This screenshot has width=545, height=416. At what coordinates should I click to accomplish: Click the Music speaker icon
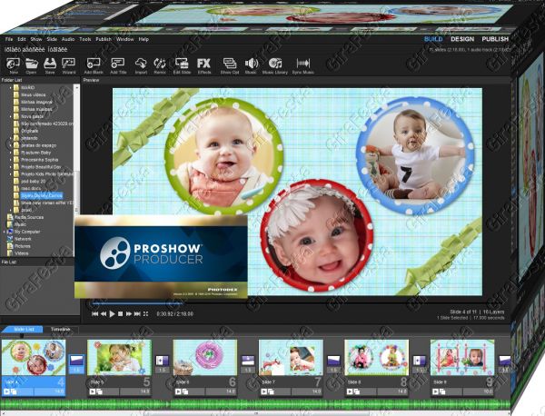pos(251,65)
